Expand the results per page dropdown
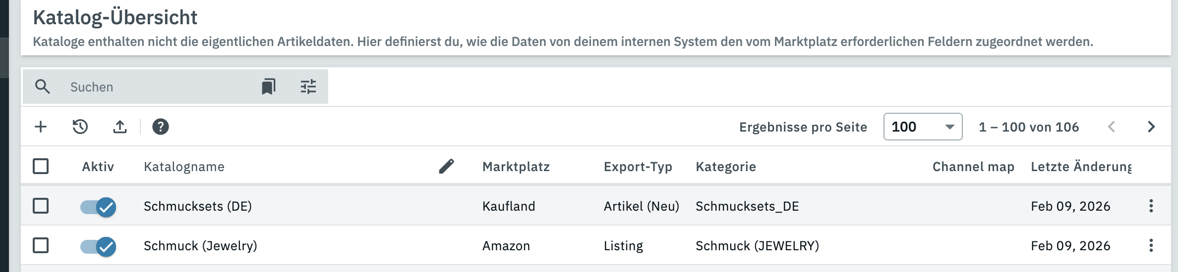Screen dimensions: 1178x272 point(923,127)
